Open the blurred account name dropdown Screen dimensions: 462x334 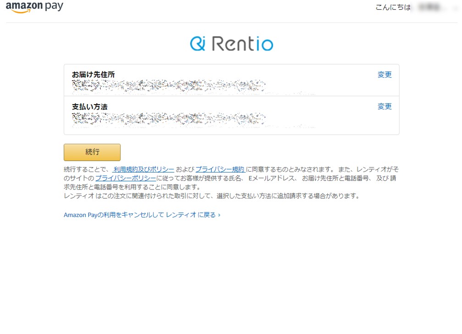pyautogui.click(x=435, y=7)
